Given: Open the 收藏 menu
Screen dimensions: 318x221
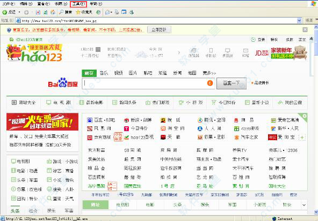Looking at the screenshot, I should pyautogui.click(x=61, y=4).
